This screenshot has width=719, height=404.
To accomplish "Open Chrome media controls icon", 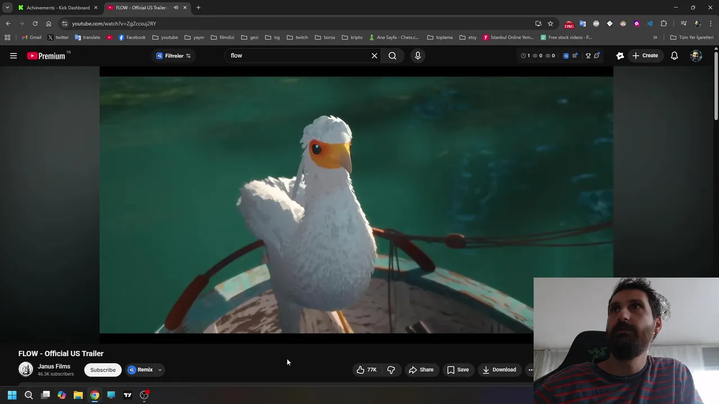I will 684,24.
